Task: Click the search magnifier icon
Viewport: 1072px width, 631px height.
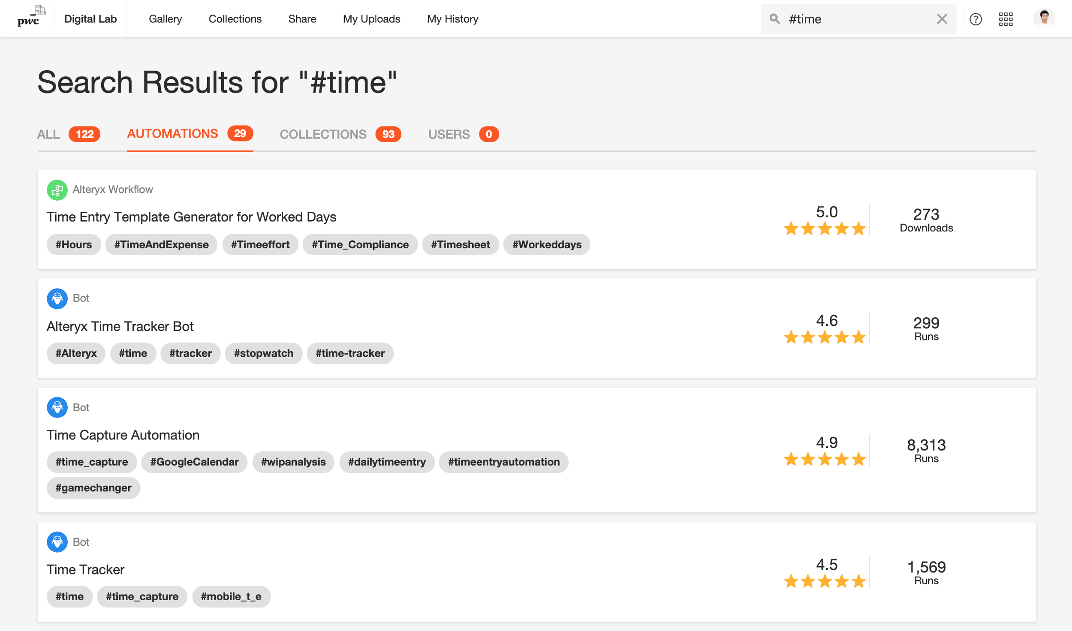Action: tap(774, 19)
